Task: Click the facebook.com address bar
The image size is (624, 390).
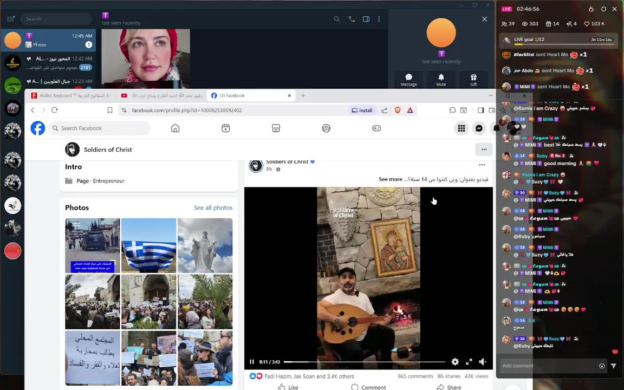Action: [x=235, y=110]
